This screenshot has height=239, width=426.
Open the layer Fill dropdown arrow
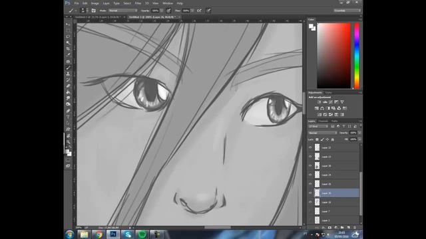click(359, 139)
